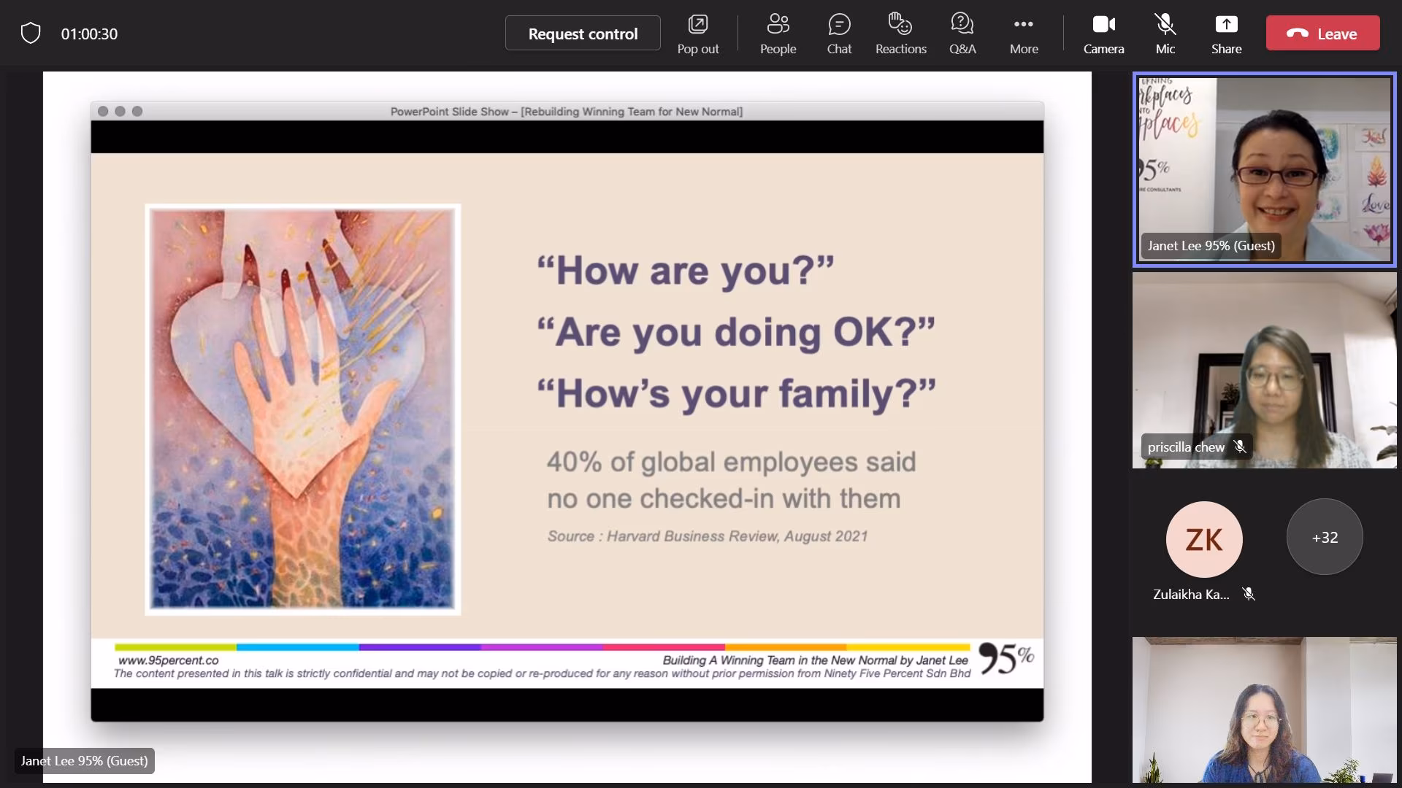Viewport: 1402px width, 788px height.
Task: Open the Reactions menu
Action: tap(900, 34)
